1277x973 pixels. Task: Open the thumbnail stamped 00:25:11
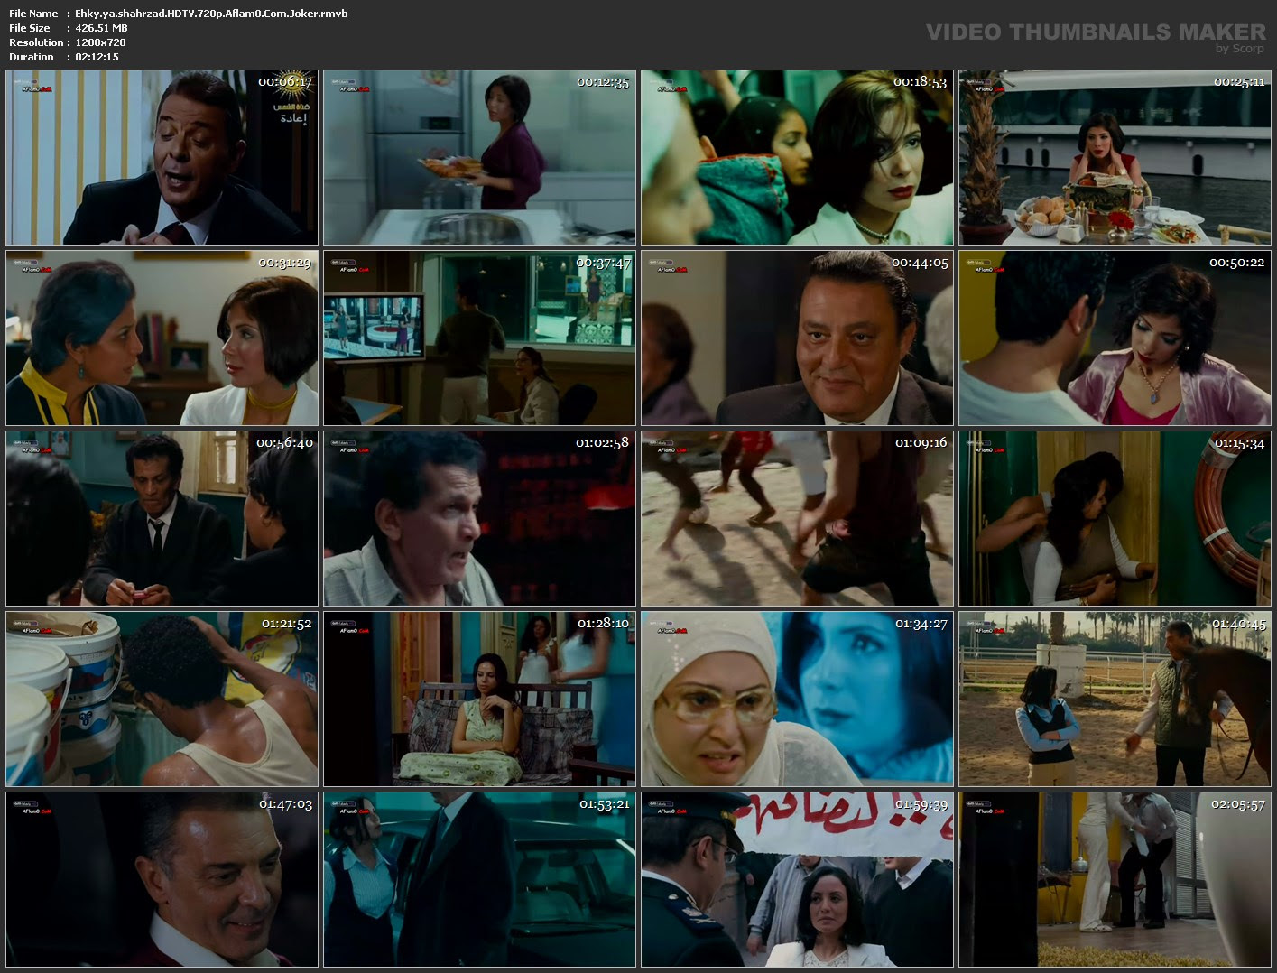point(1115,158)
